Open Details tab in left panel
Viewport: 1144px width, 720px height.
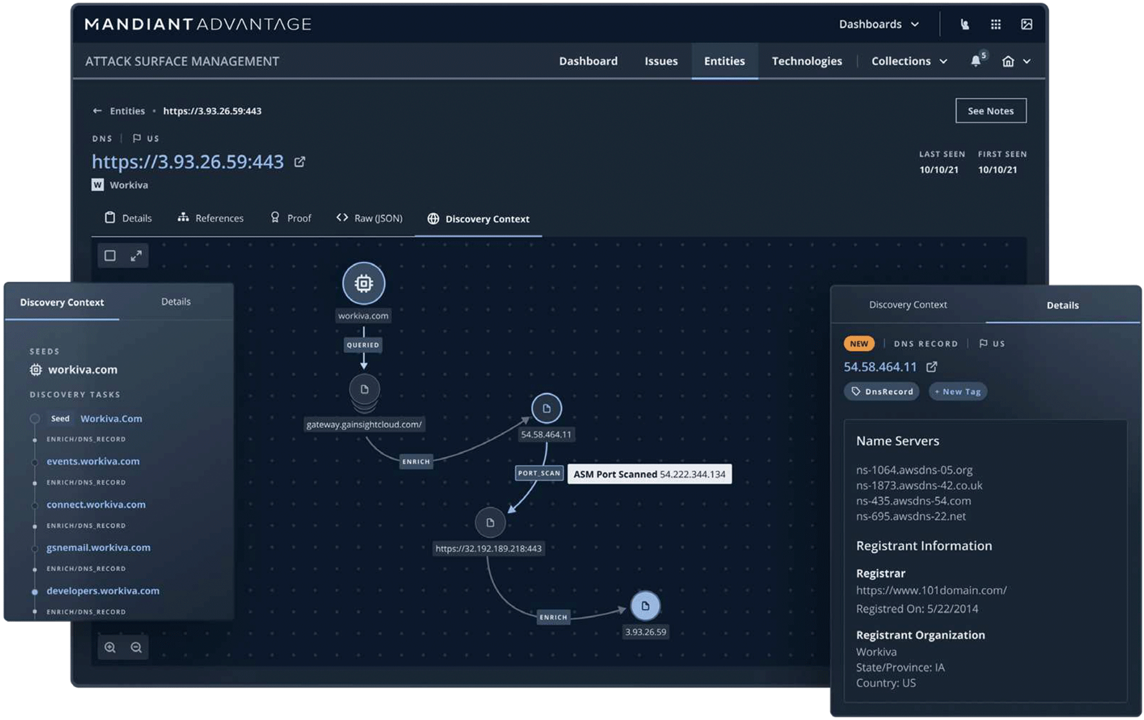tap(176, 301)
